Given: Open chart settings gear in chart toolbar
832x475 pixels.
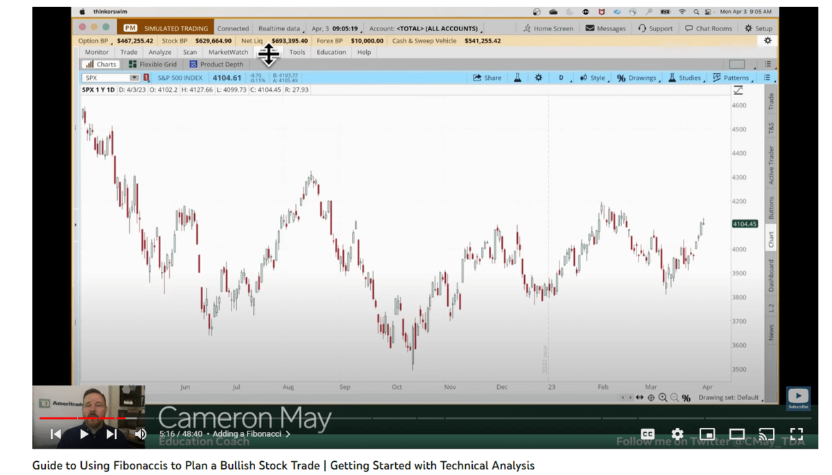Looking at the screenshot, I should (x=538, y=78).
